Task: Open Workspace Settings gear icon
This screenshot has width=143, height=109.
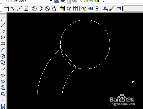Action: pyautogui.click(x=56, y=1)
